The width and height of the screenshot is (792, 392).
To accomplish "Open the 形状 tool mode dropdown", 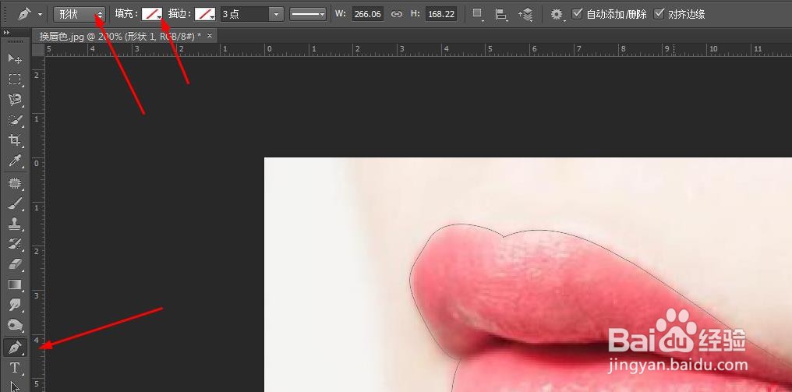I will coord(80,14).
